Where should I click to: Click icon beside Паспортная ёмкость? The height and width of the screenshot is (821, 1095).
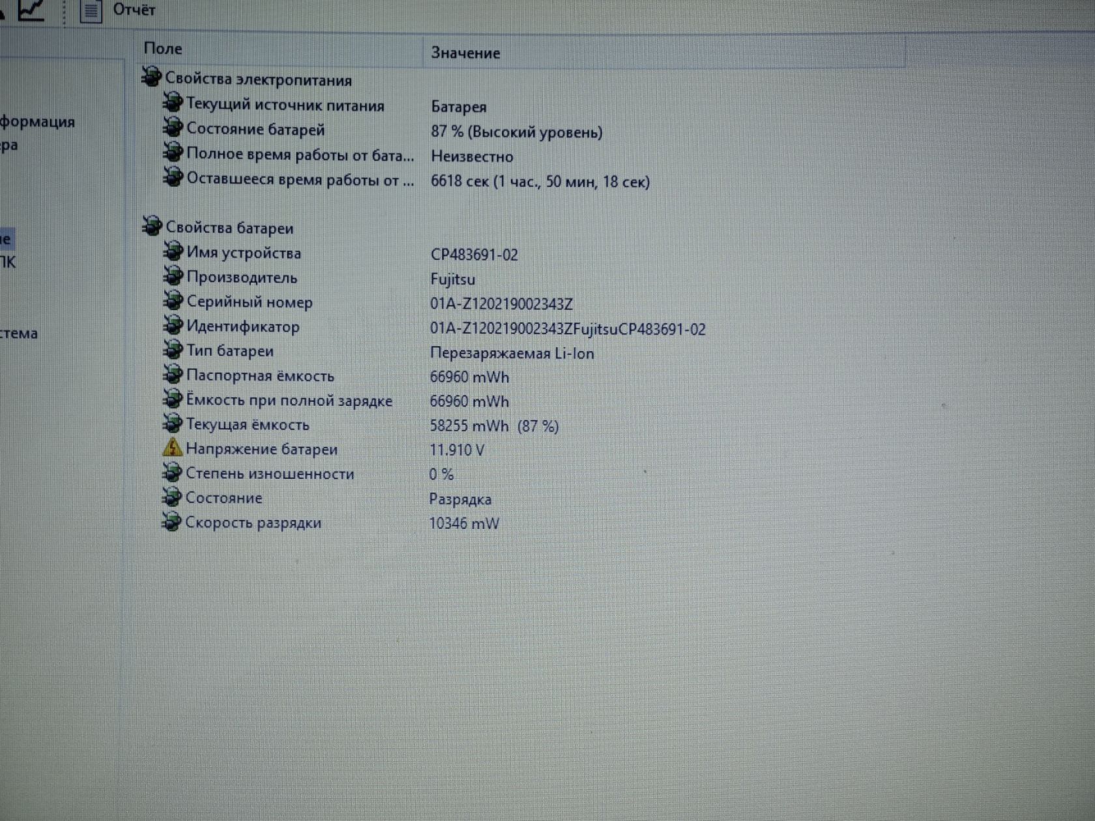click(x=173, y=374)
